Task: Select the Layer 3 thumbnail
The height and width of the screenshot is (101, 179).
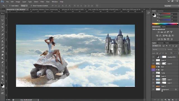Action: point(158,79)
